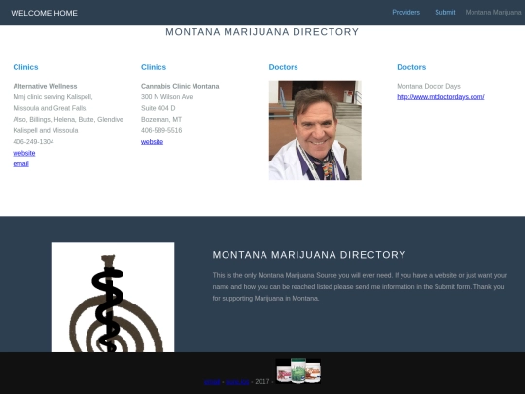Click the 2017 text in the footer

pos(262,382)
